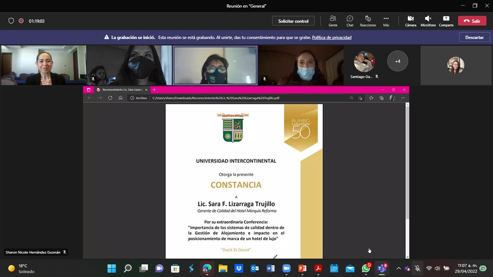Click the Edge Home button
The width and height of the screenshot is (493, 277).
coord(121,98)
